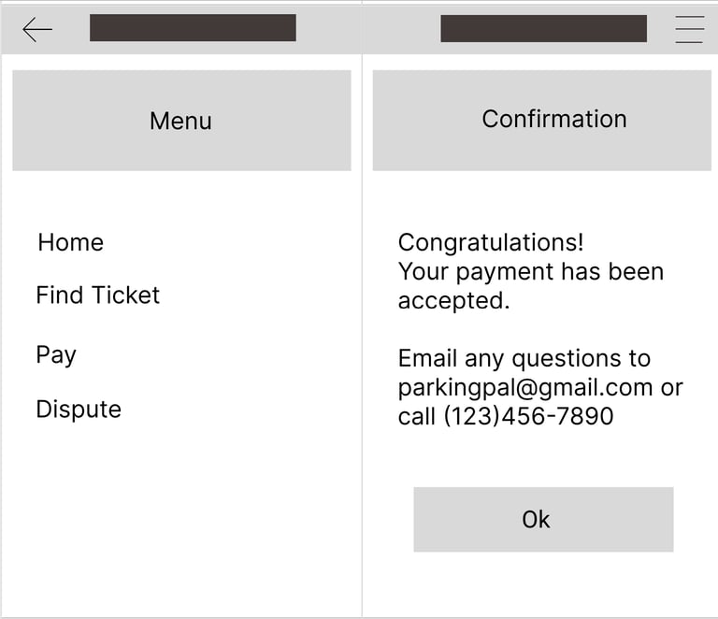The image size is (718, 619).
Task: Click the back arrow icon
Action: coord(37,30)
